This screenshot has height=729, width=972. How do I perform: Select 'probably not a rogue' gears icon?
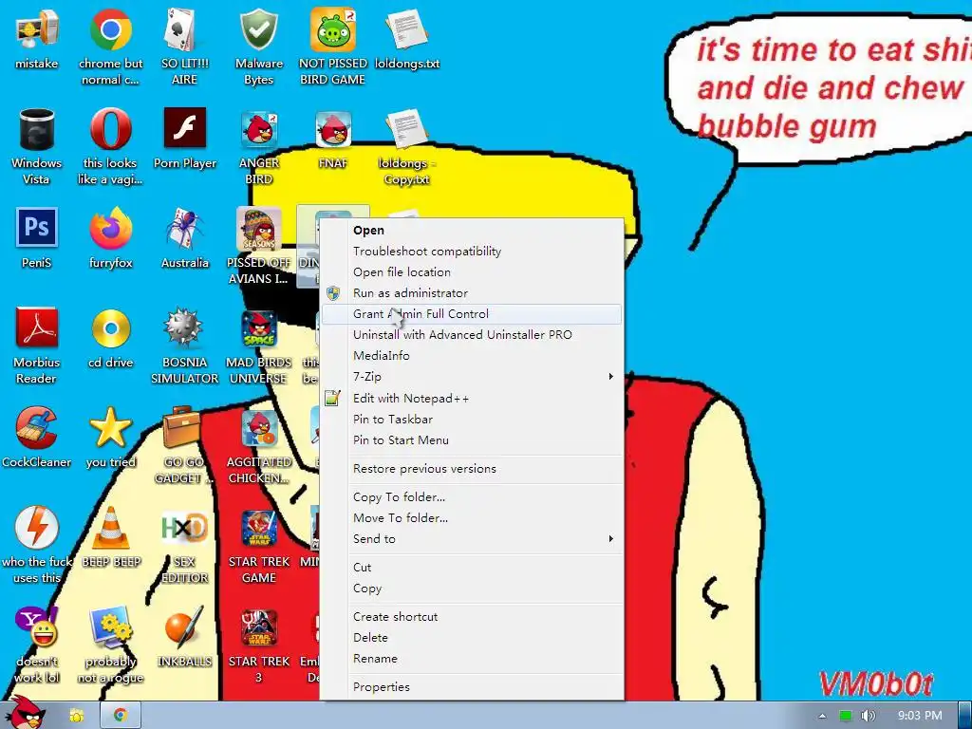click(x=110, y=627)
